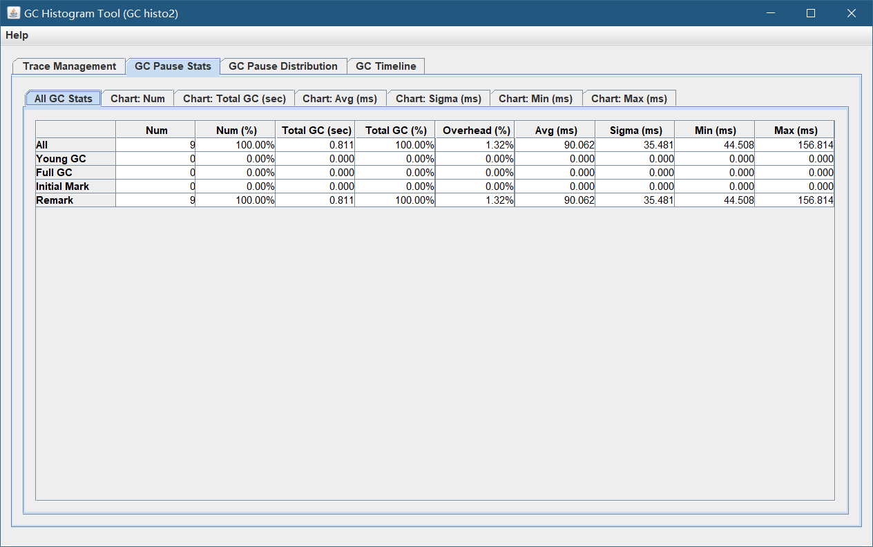Minimize the GC Histogram Tool window
The width and height of the screenshot is (873, 547).
[771, 13]
